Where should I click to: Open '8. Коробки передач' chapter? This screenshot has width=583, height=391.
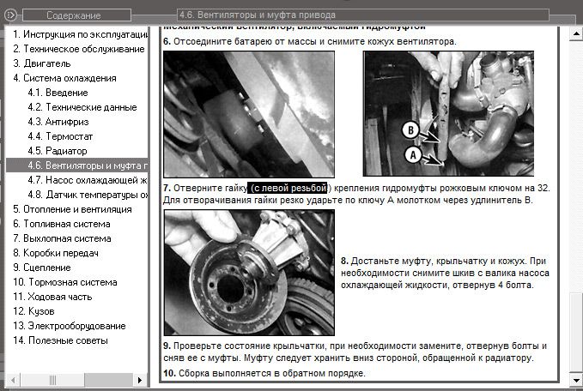(56, 253)
